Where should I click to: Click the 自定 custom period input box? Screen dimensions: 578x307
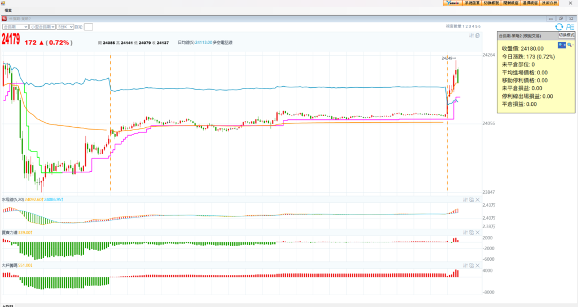pyautogui.click(x=89, y=26)
